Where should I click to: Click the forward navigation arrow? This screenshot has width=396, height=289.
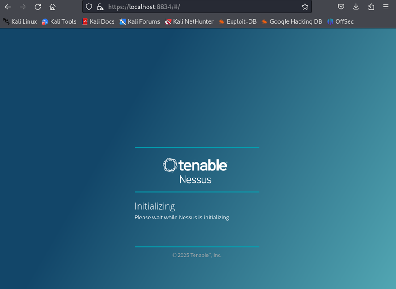click(x=23, y=7)
